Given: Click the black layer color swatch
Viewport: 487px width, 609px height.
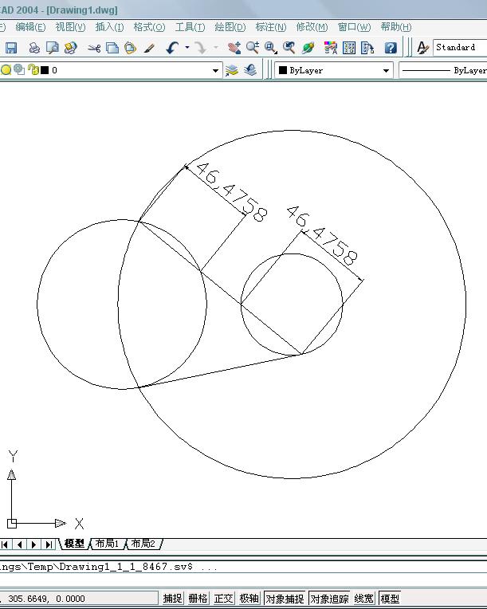Looking at the screenshot, I should 45,70.
